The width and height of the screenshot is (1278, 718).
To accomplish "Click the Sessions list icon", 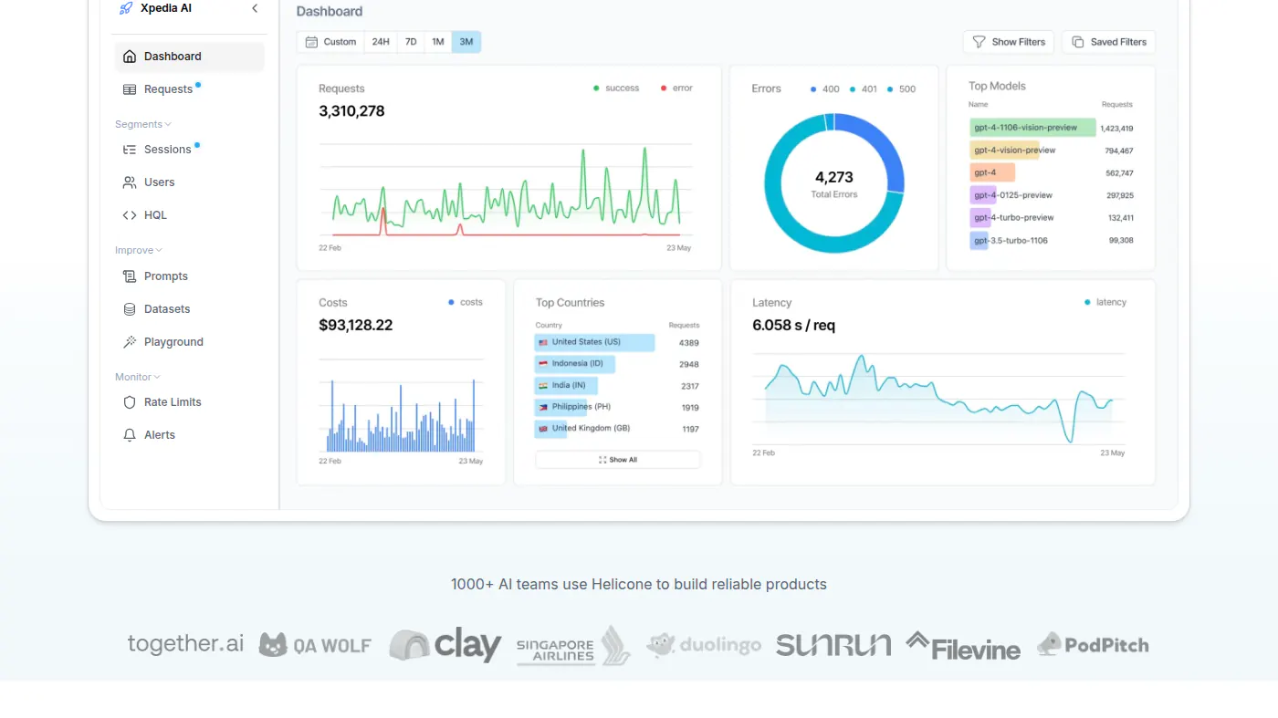I will click(x=130, y=150).
